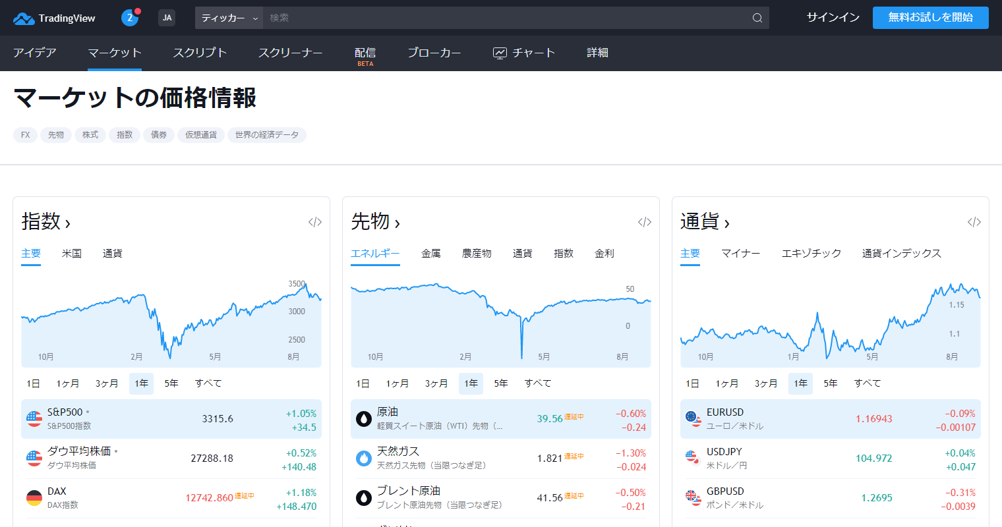This screenshot has width=1002, height=527.
Task: Select 5年 range in 先物 panel
Action: point(501,383)
